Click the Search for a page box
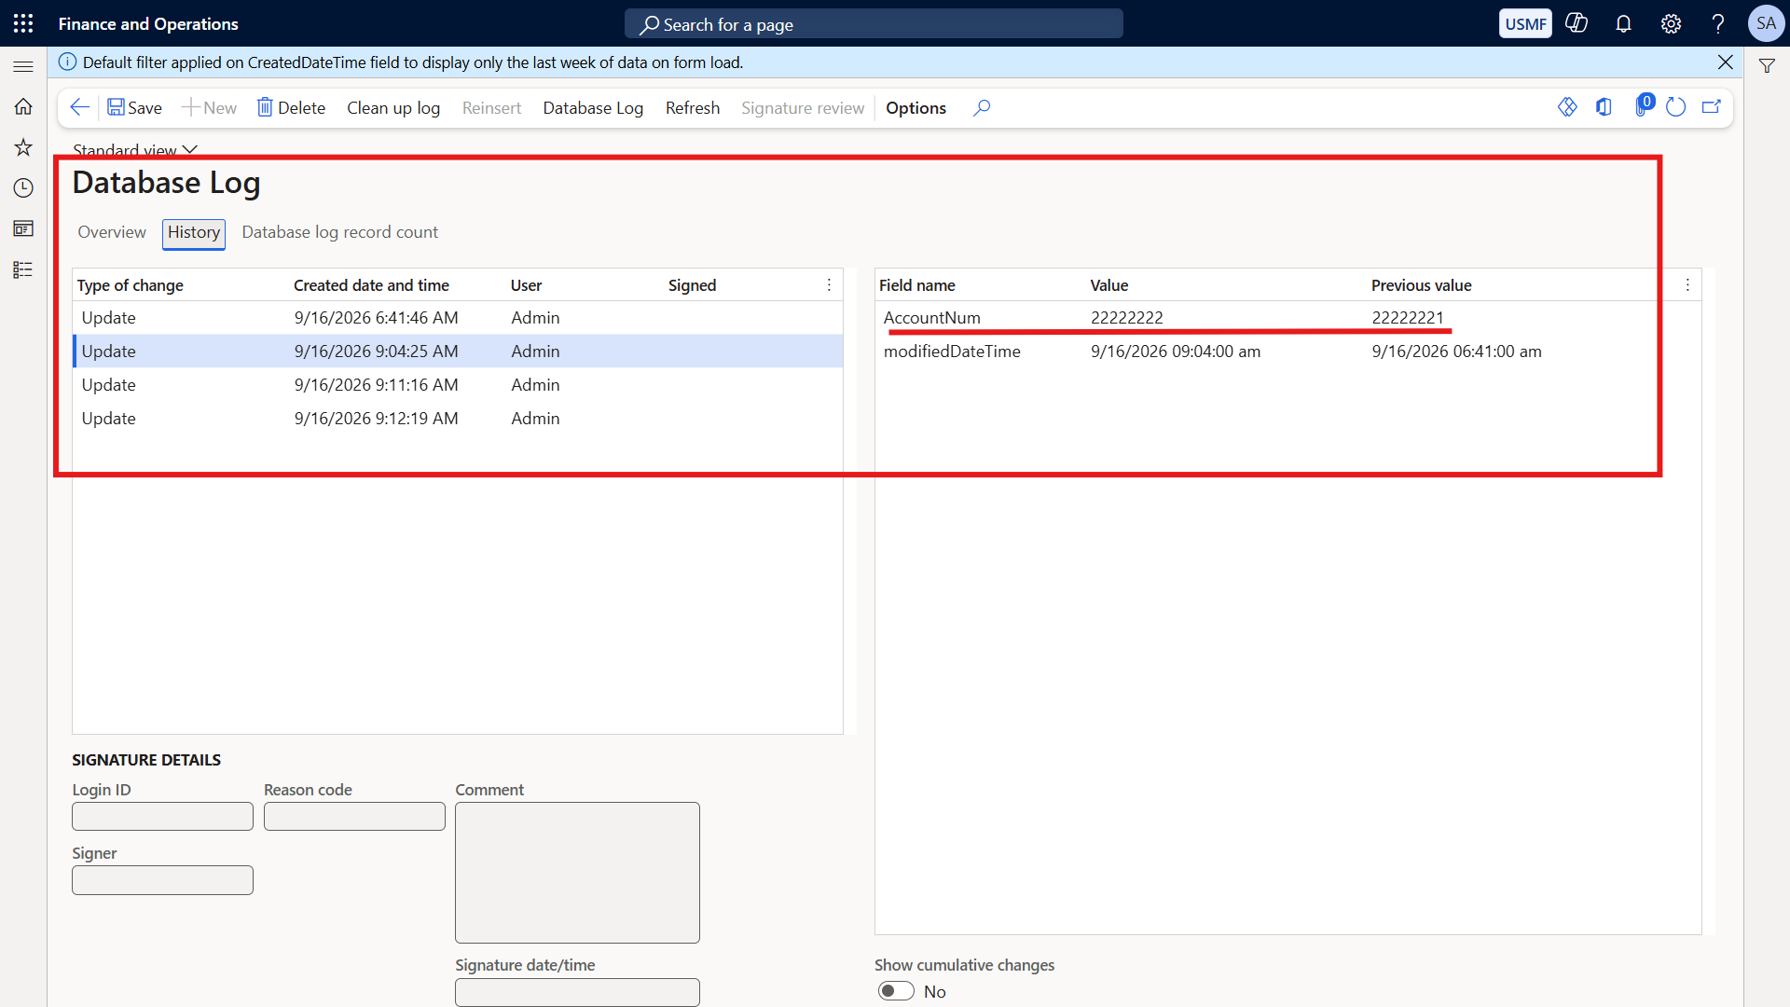Screen dimensions: 1790x1007 [874, 24]
